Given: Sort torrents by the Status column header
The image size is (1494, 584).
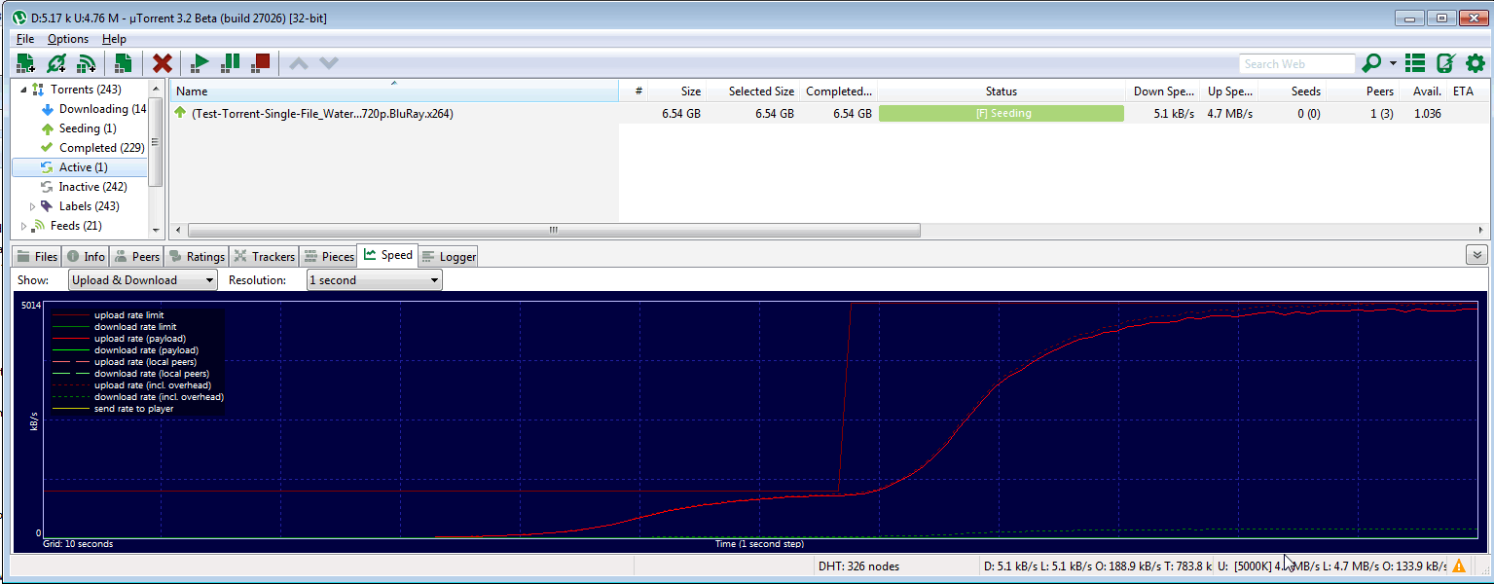Looking at the screenshot, I should (1001, 91).
